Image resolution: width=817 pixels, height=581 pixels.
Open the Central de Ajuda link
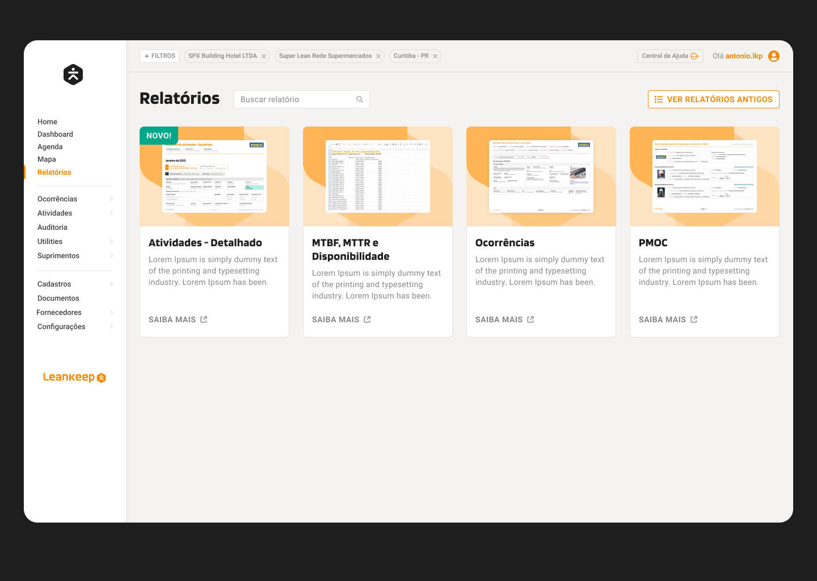pyautogui.click(x=669, y=56)
